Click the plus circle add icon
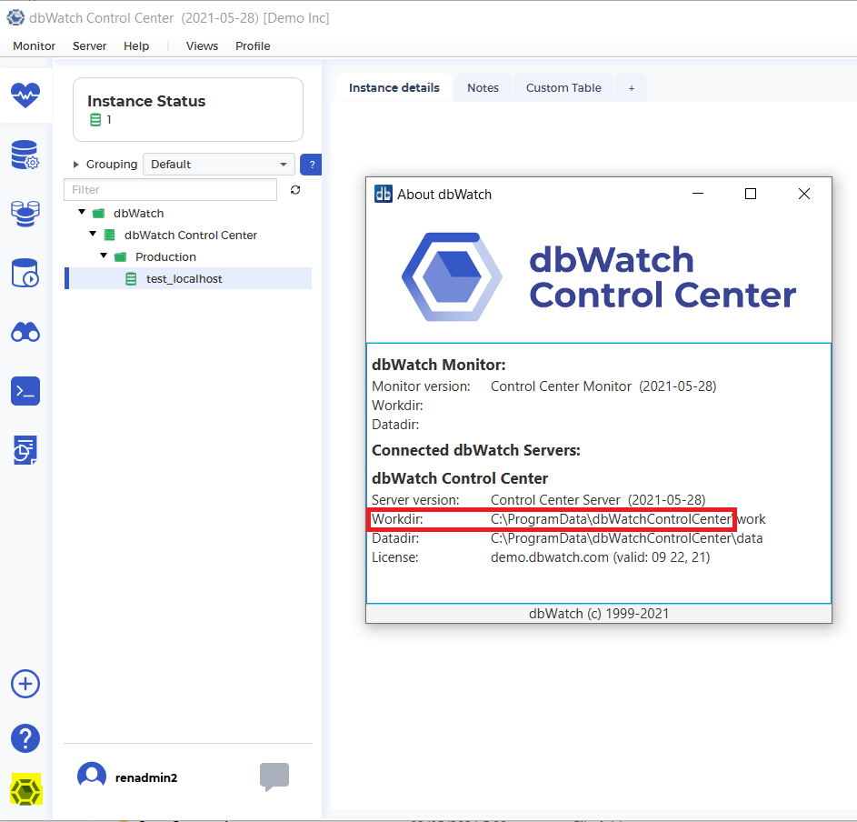Screen dimensions: 857x822 point(25,684)
